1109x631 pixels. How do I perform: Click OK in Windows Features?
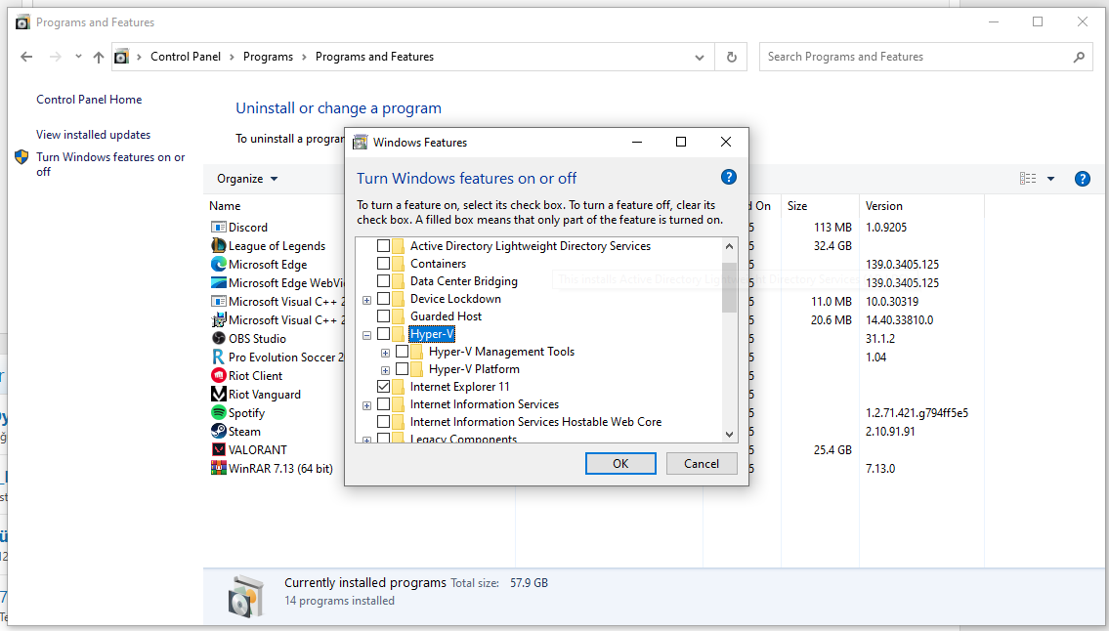[620, 463]
